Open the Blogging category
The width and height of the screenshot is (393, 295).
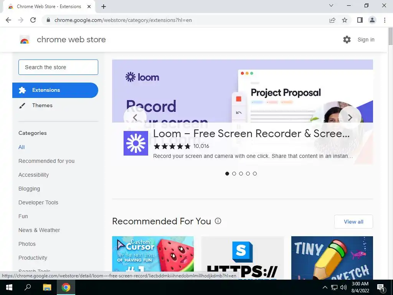point(29,189)
